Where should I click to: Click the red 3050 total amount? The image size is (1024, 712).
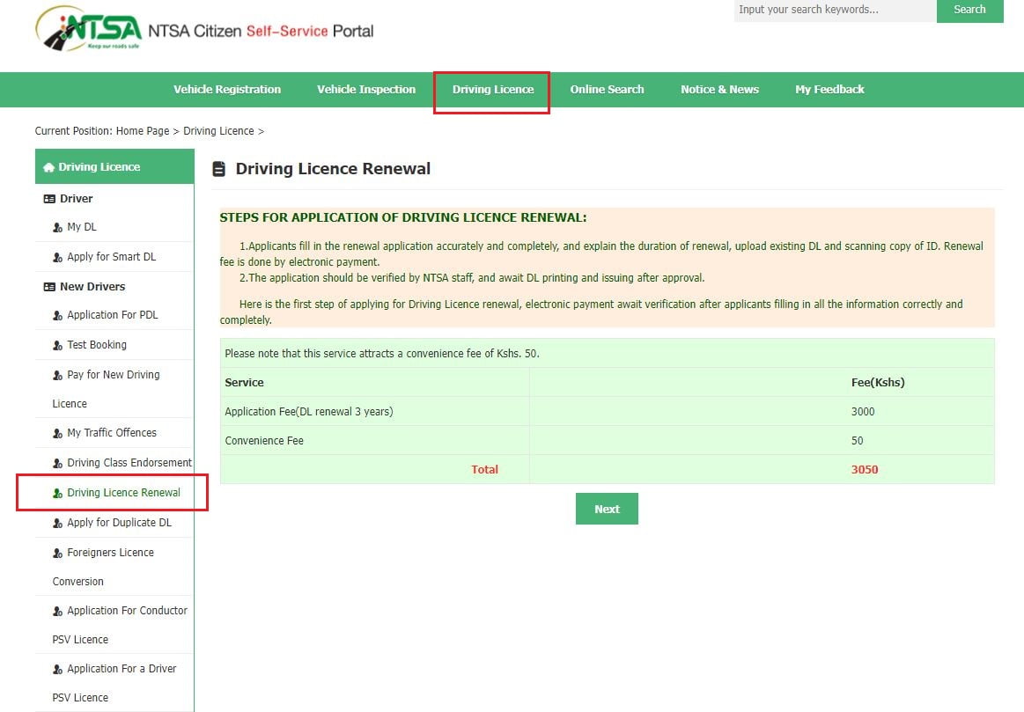(865, 470)
